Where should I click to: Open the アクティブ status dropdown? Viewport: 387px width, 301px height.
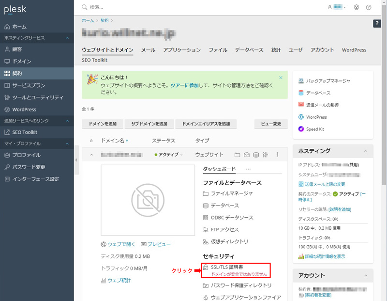click(x=169, y=155)
